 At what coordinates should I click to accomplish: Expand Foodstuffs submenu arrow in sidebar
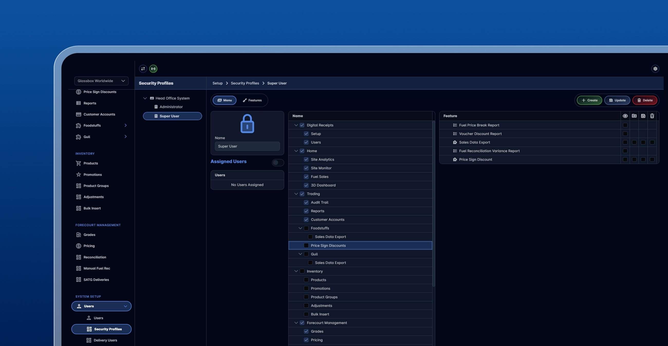(x=126, y=125)
